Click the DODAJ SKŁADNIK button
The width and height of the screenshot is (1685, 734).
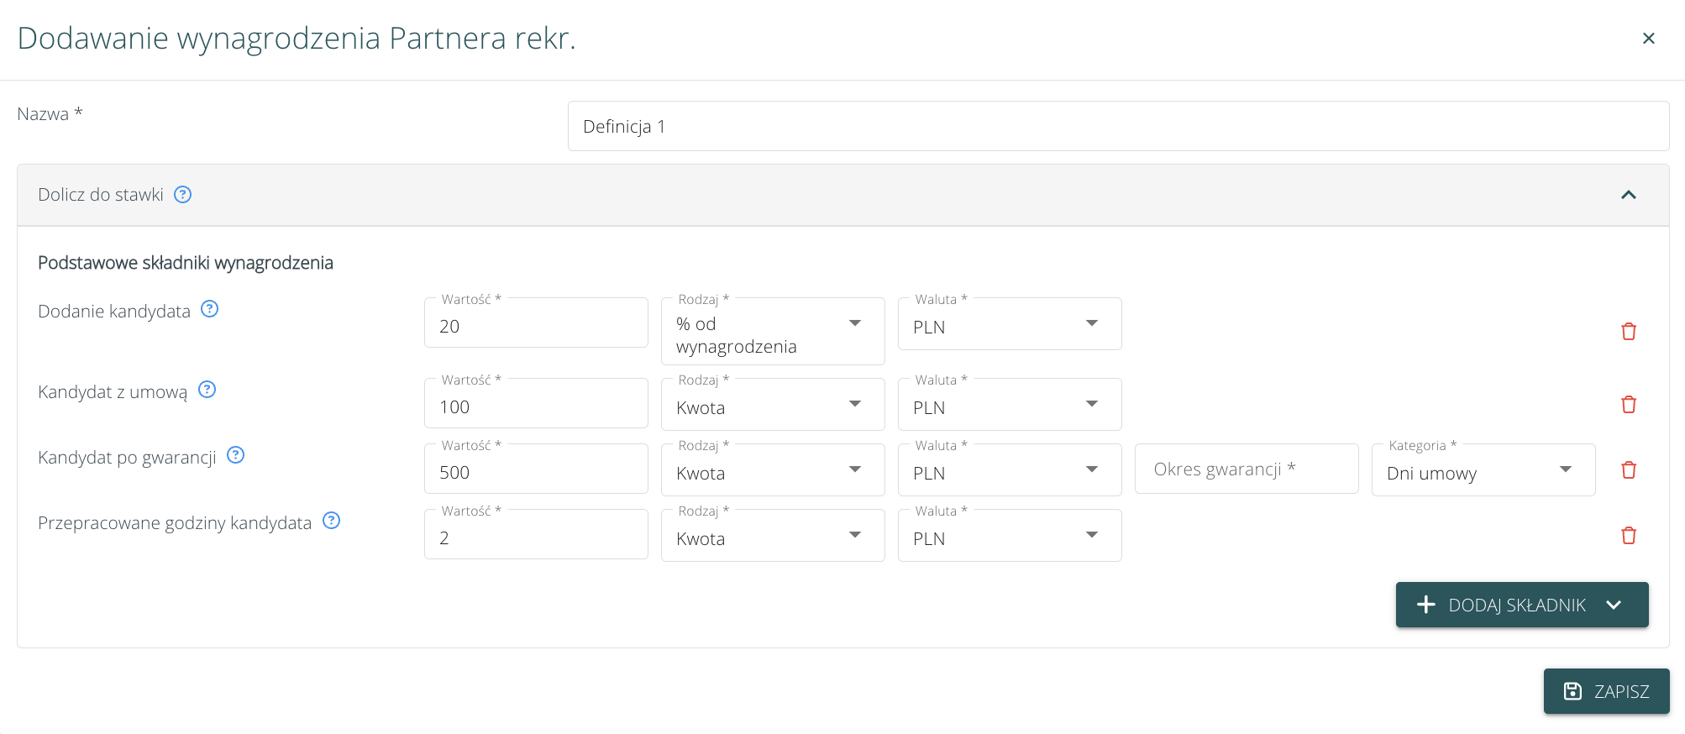click(x=1521, y=605)
